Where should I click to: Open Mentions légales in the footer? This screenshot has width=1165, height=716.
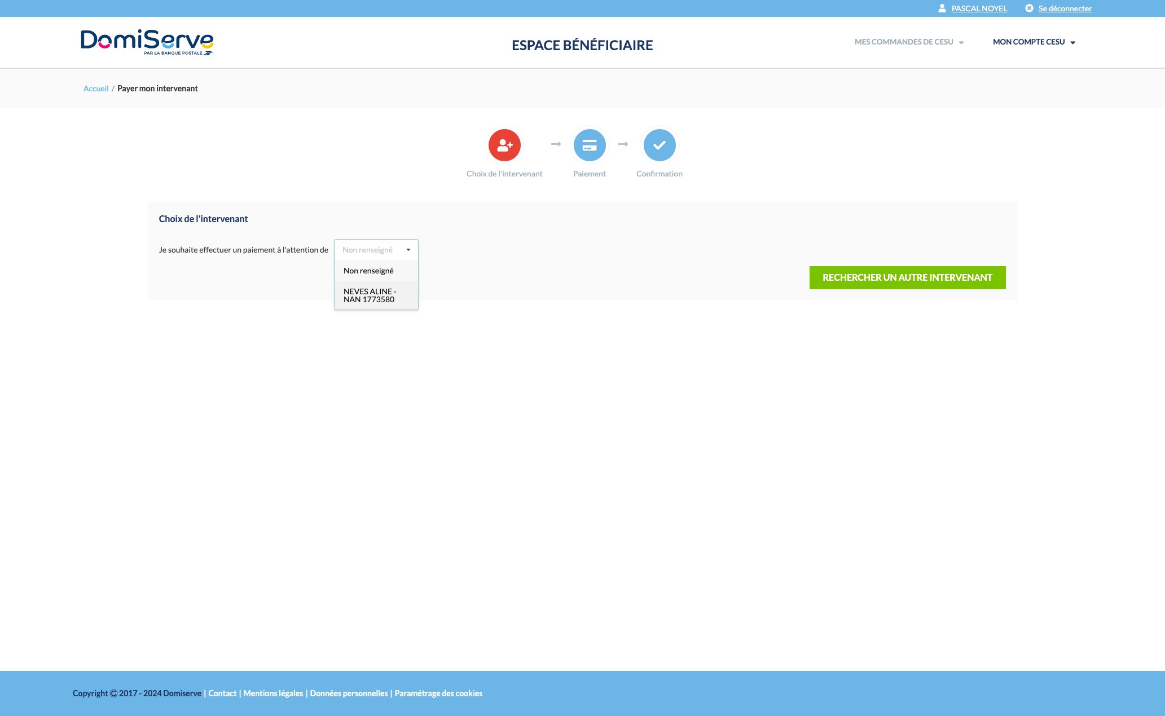273,693
